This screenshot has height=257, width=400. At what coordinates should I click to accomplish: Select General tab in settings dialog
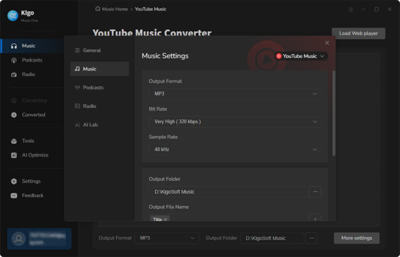point(99,50)
